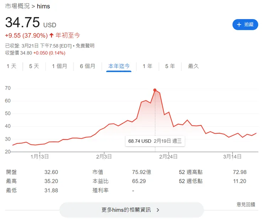Viewport: 263px width, 219px height.
Task: Click the 52 週低點 value 11.20
Action: click(240, 181)
